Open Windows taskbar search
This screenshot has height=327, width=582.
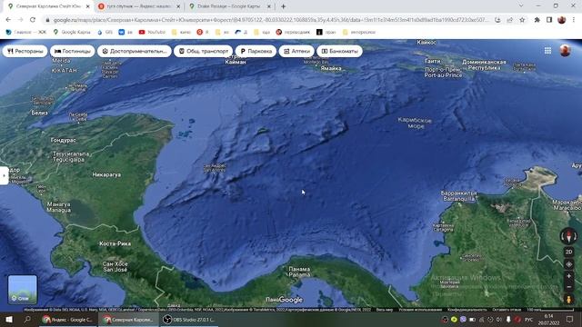click(27, 320)
